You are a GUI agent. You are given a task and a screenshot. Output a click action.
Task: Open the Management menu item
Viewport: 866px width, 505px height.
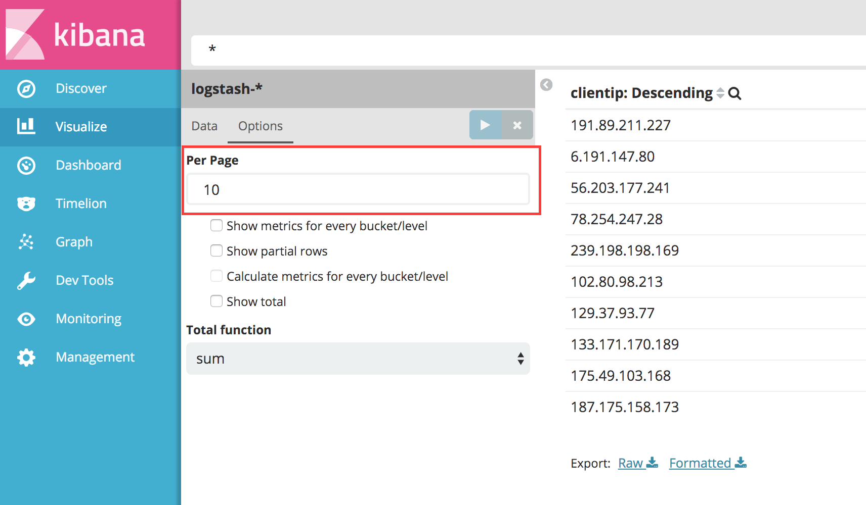[x=95, y=357]
